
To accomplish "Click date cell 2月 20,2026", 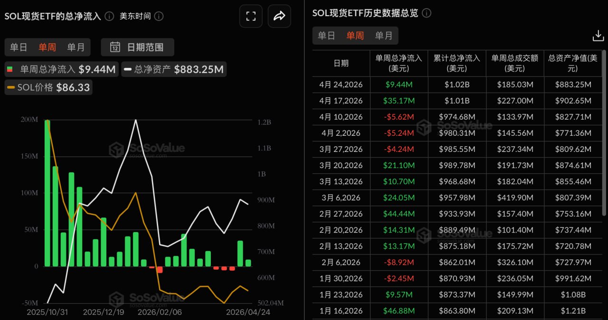I will coord(341,230).
